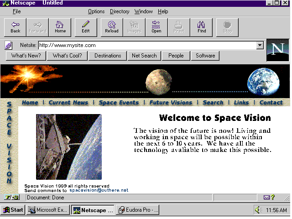Open the Windows Start button

pyautogui.click(x=13, y=210)
